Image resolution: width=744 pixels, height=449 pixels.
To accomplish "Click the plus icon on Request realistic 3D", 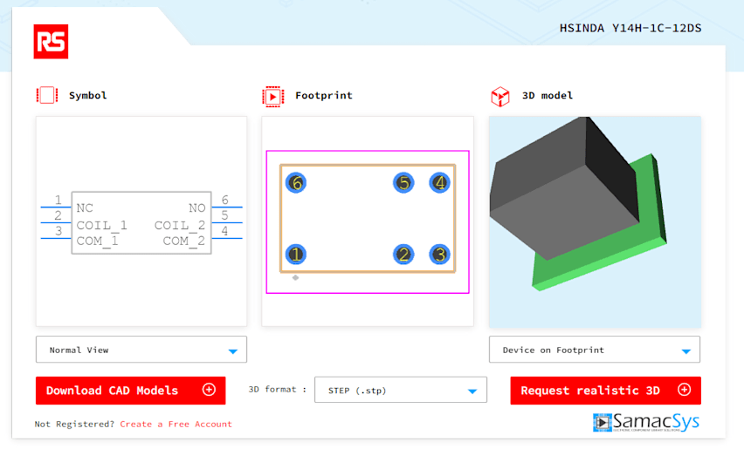I will pyautogui.click(x=685, y=390).
